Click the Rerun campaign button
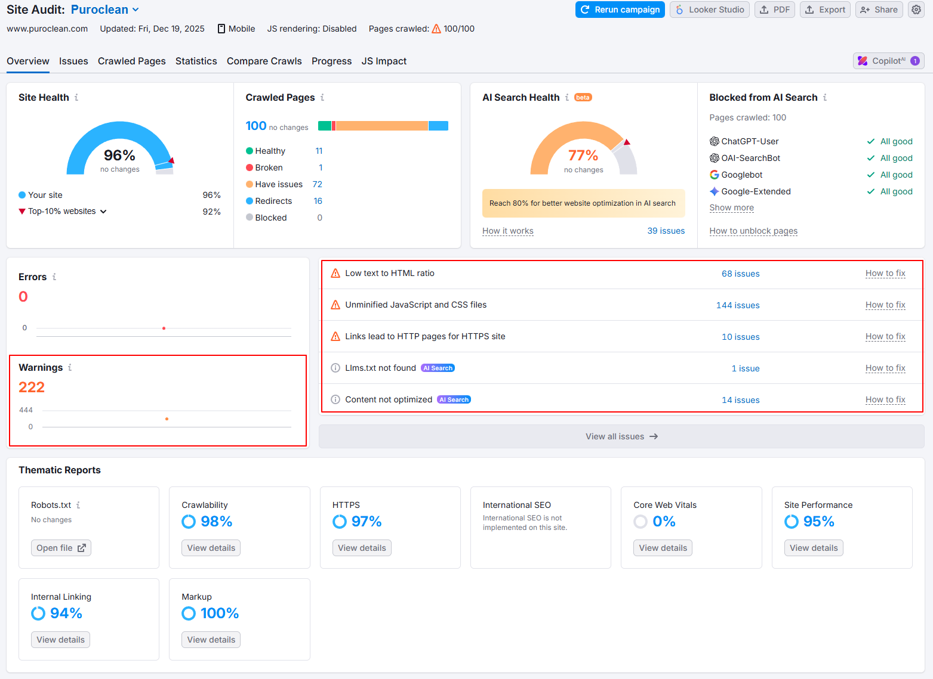Screen dimensions: 933x679 [620, 10]
